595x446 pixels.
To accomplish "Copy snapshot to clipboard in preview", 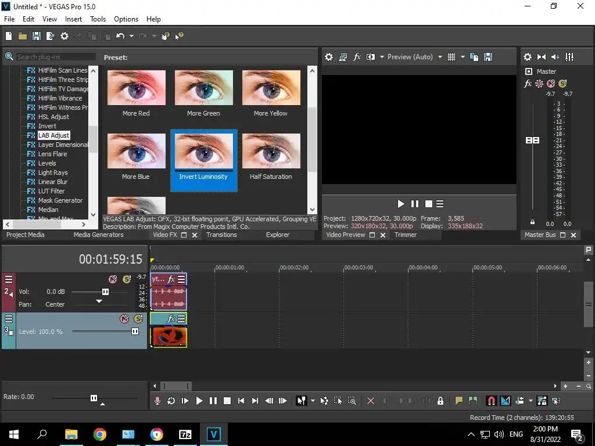I will pyautogui.click(x=474, y=57).
